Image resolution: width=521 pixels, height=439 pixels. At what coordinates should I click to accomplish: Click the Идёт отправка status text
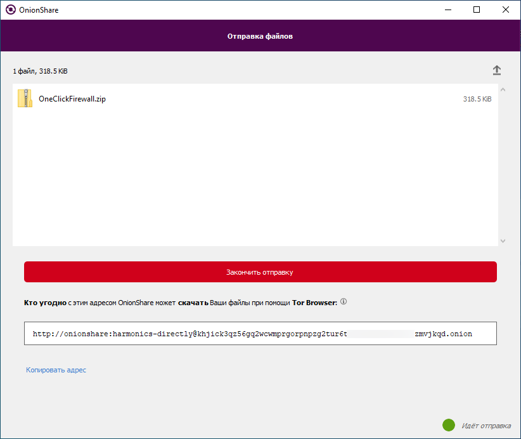pos(486,426)
